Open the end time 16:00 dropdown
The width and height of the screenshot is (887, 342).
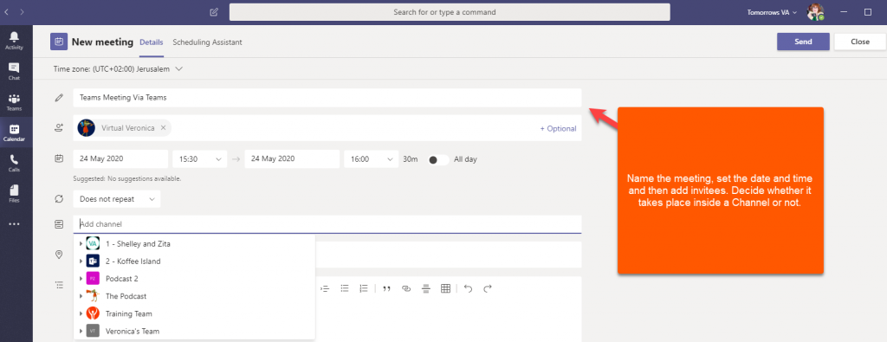pos(371,159)
